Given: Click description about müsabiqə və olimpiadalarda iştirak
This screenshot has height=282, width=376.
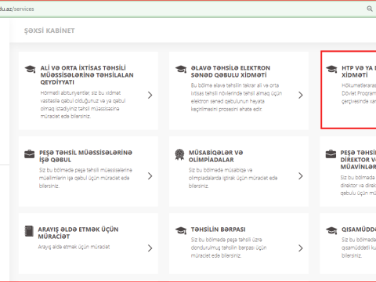Looking at the screenshot, I should click(x=233, y=178).
